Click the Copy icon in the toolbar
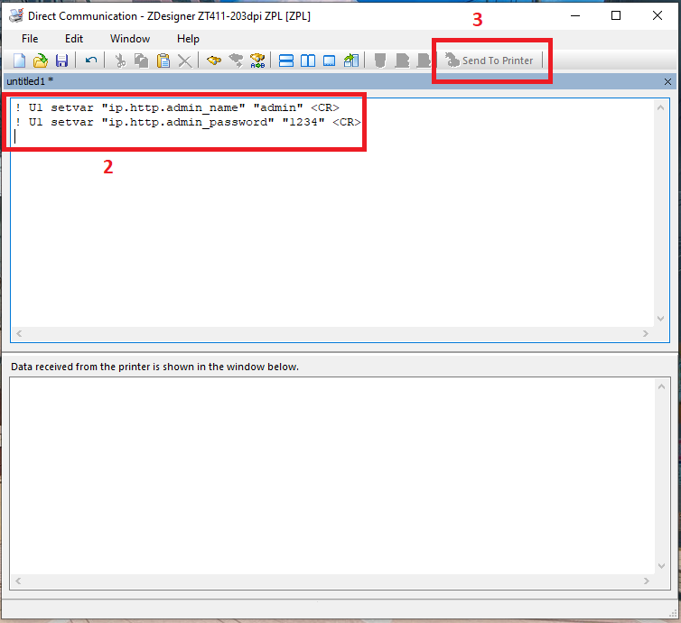Image resolution: width=681 pixels, height=623 pixels. coord(141,60)
